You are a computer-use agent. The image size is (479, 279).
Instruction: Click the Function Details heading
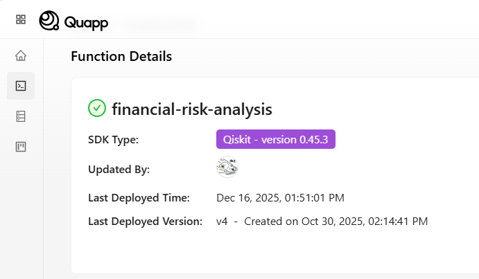coord(121,56)
